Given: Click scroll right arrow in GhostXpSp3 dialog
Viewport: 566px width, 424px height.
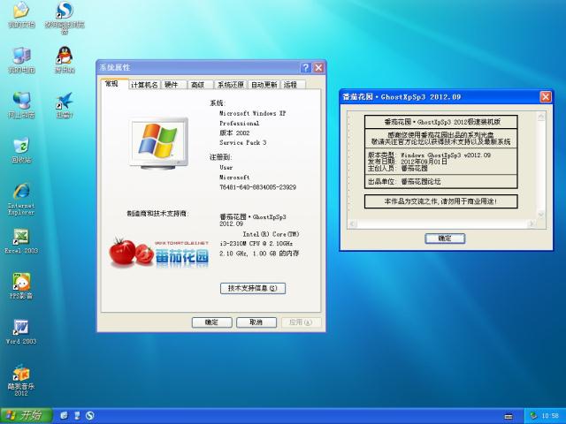Looking at the screenshot, I should coord(532,224).
